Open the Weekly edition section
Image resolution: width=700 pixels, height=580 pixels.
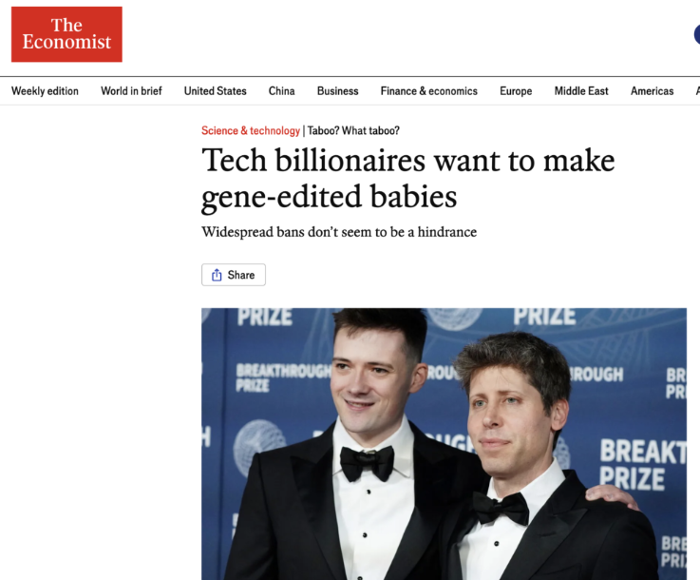click(45, 91)
